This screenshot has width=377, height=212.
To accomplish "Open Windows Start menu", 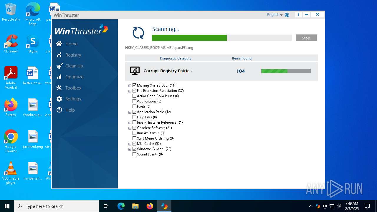I will point(7,206).
